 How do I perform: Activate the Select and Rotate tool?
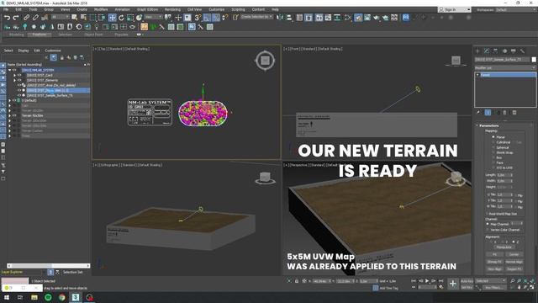[121, 18]
